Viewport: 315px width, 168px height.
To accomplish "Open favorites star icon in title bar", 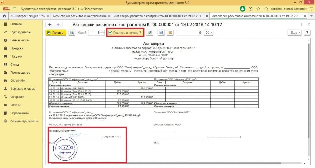I will tap(258, 9).
